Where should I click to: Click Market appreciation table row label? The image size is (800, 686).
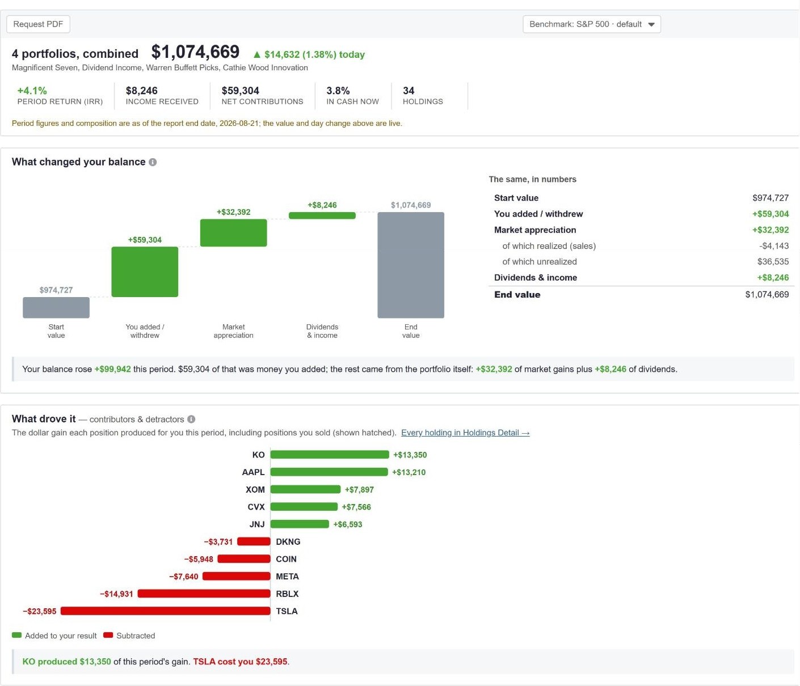pos(535,230)
